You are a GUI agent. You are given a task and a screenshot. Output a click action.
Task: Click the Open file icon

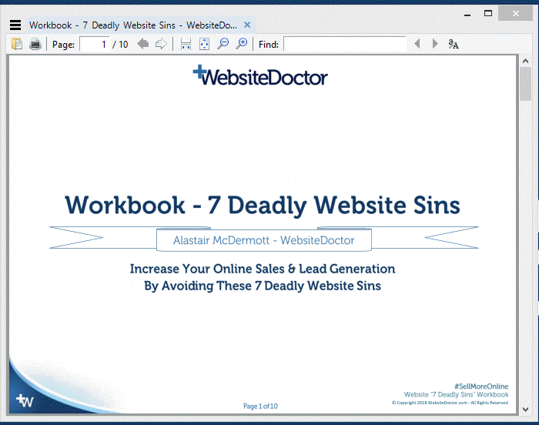17,44
